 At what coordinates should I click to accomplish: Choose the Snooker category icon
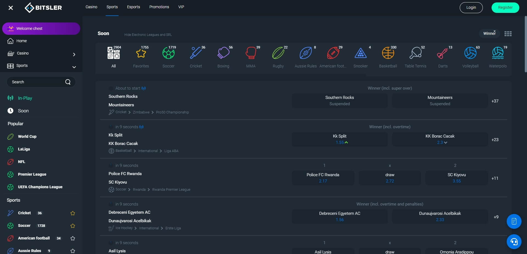pos(360,53)
